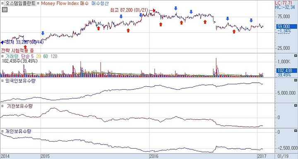Click the 2016 label on the time axis
This screenshot has height=159, width=298.
154,157
